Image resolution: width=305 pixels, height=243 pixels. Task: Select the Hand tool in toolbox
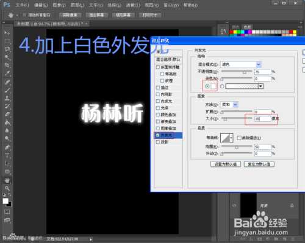pyautogui.click(x=7, y=180)
